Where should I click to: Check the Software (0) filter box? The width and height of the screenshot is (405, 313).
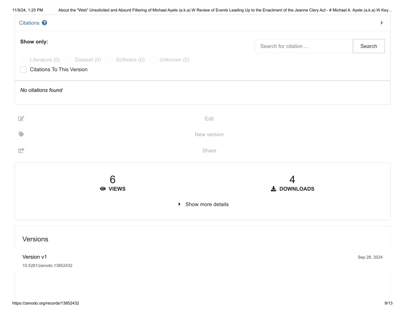tap(109, 60)
